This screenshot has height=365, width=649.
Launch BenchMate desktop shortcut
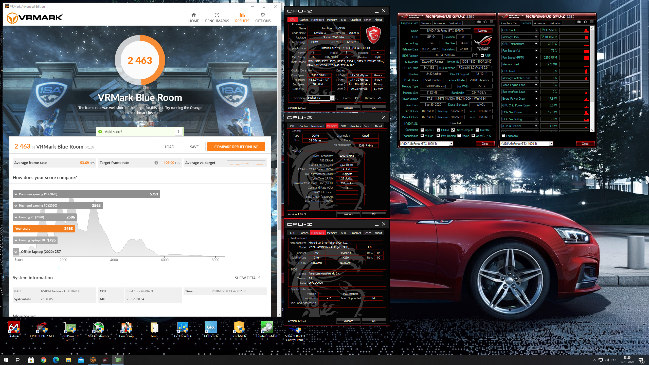coord(239,329)
